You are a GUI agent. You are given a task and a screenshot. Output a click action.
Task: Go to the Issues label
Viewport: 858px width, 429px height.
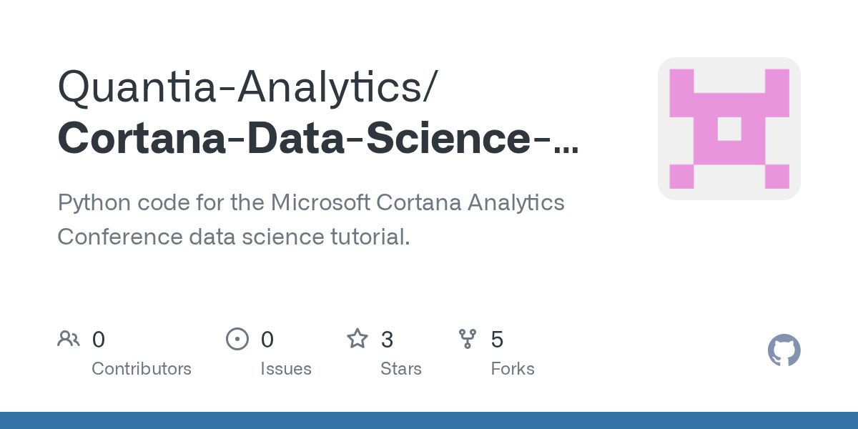(x=286, y=369)
